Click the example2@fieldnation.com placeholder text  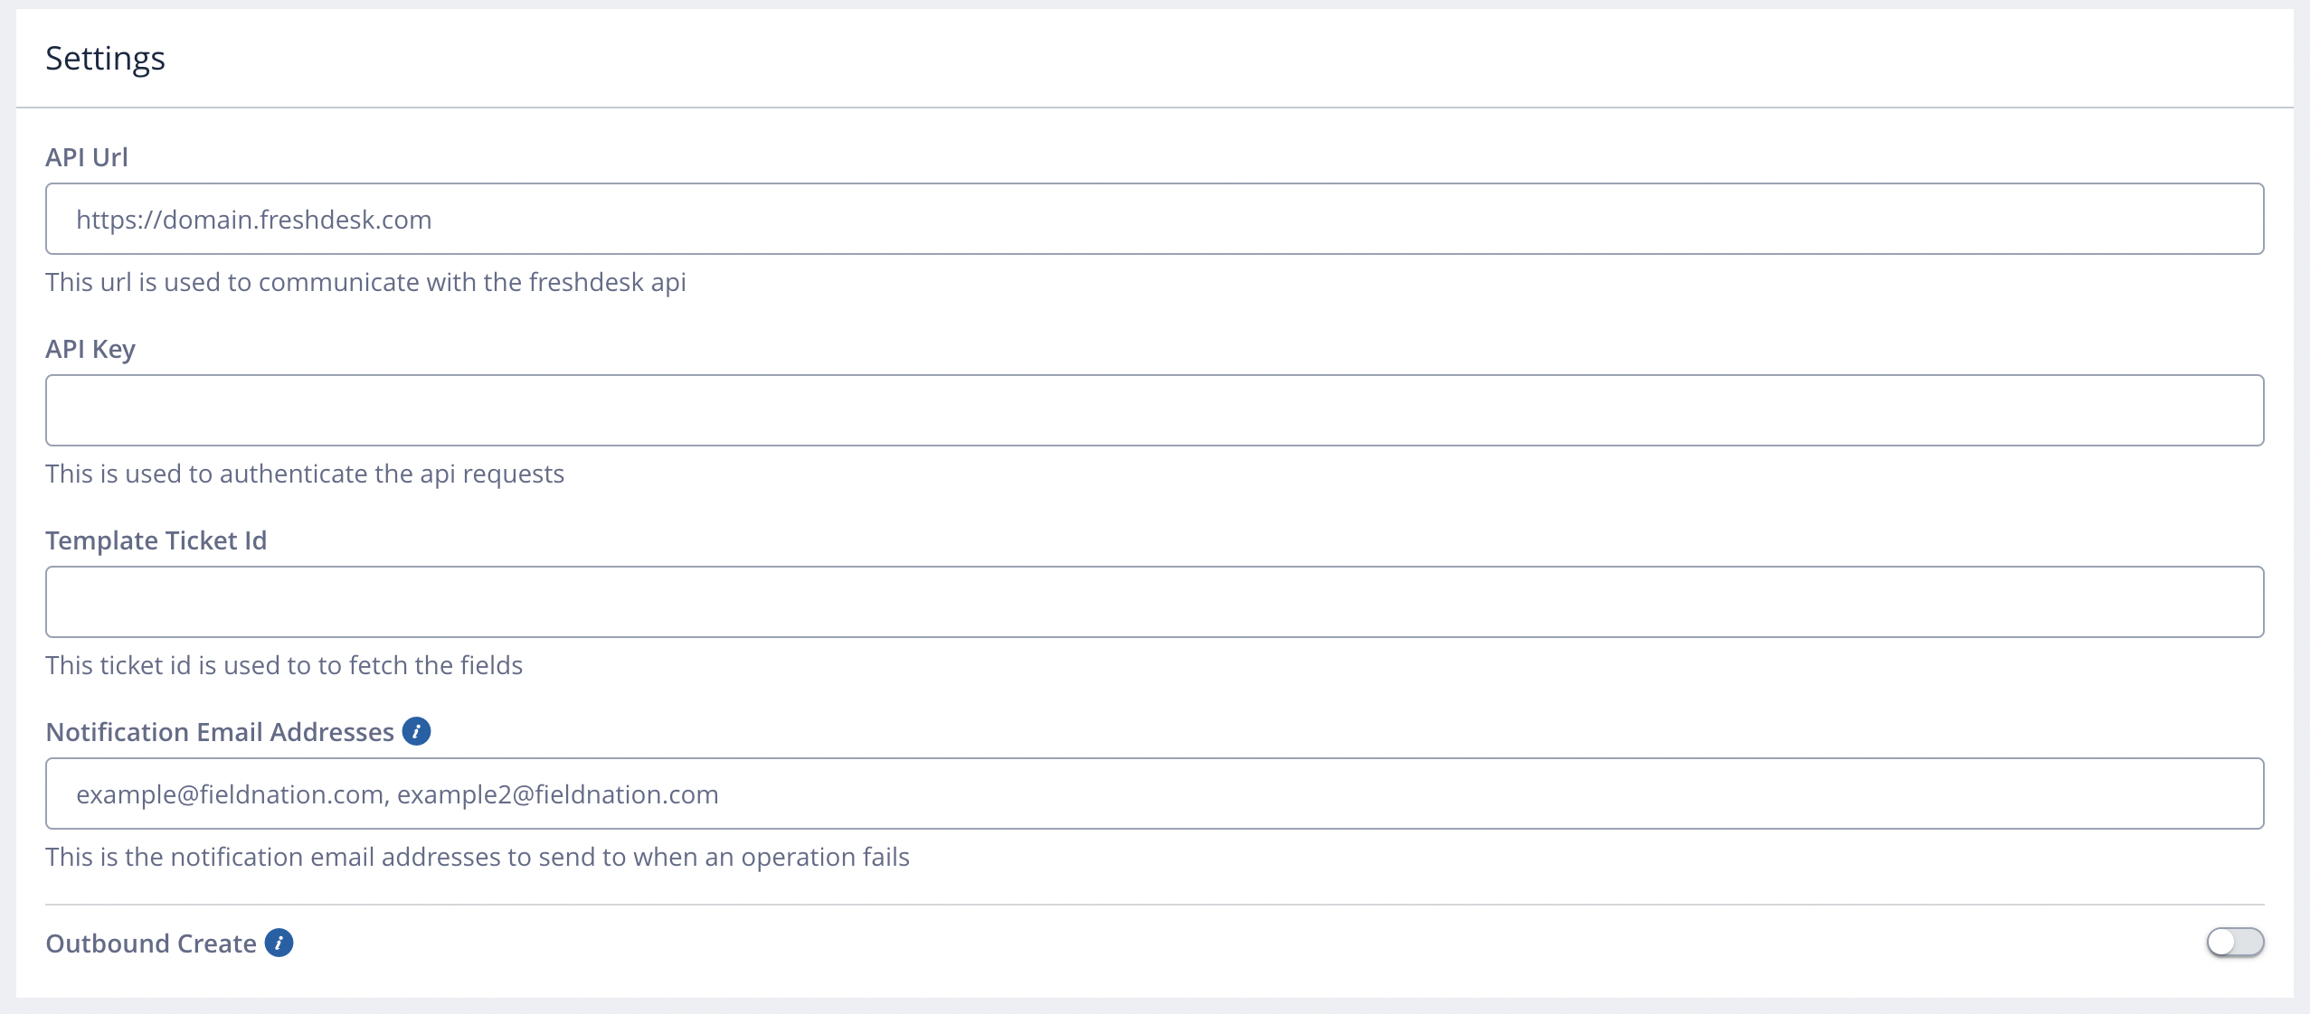click(x=558, y=794)
